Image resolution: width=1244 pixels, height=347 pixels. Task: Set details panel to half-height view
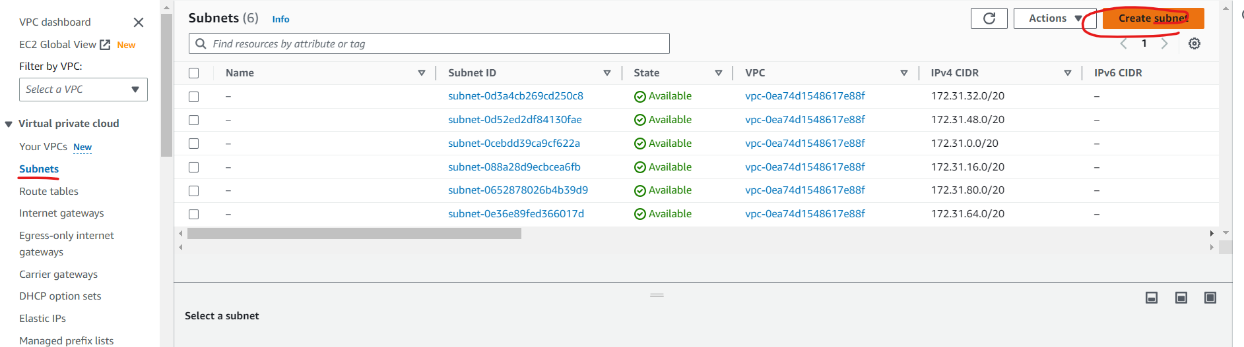click(1181, 298)
